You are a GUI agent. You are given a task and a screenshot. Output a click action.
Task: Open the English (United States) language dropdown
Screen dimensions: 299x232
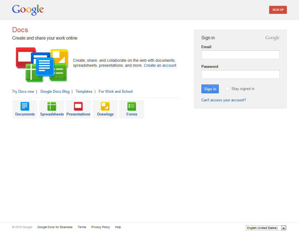266,228
